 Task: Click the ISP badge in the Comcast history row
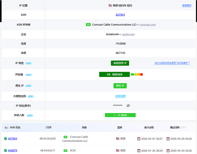(x=65, y=137)
